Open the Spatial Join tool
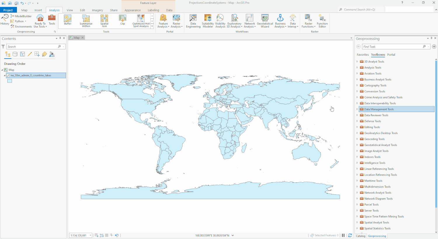This screenshot has width=438, height=239. (104, 20)
